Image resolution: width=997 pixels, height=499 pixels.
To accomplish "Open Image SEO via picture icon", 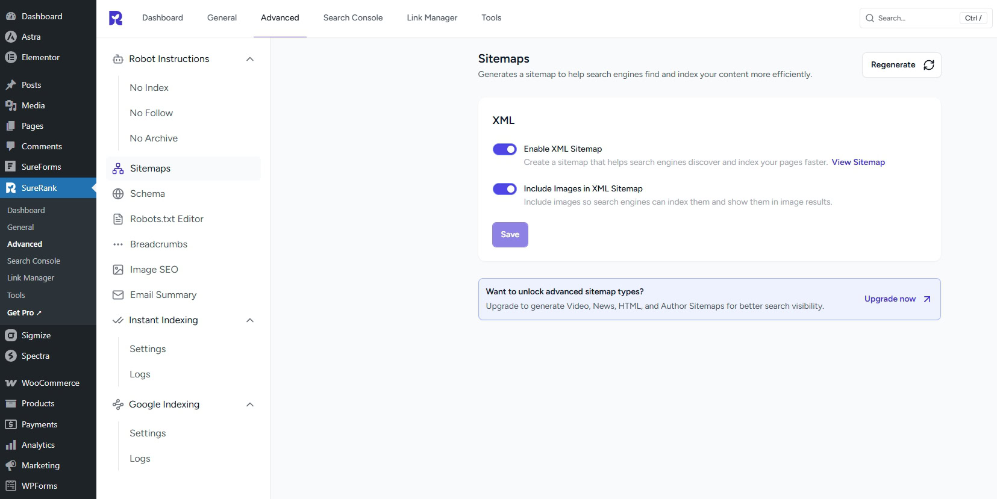I will tap(118, 270).
